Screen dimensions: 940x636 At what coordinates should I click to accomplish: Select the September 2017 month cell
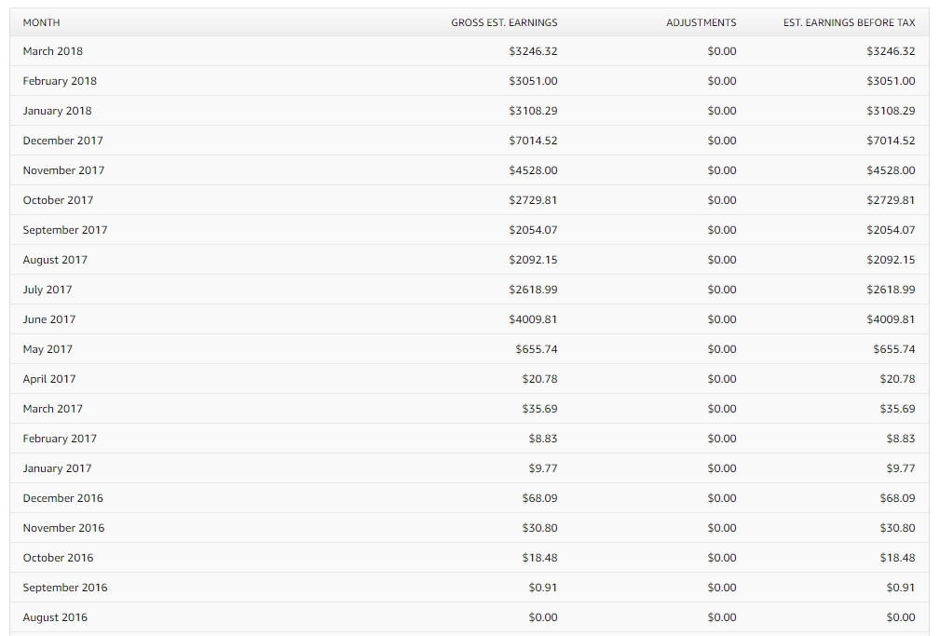tap(64, 230)
